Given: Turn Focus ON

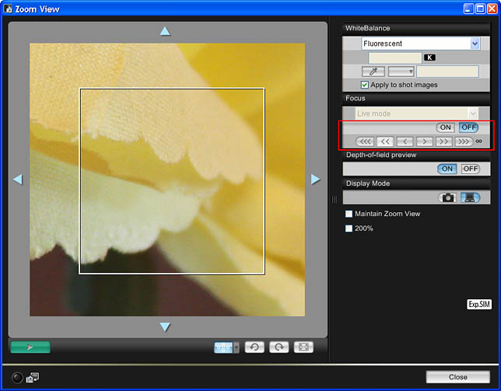Looking at the screenshot, I should pyautogui.click(x=446, y=127).
